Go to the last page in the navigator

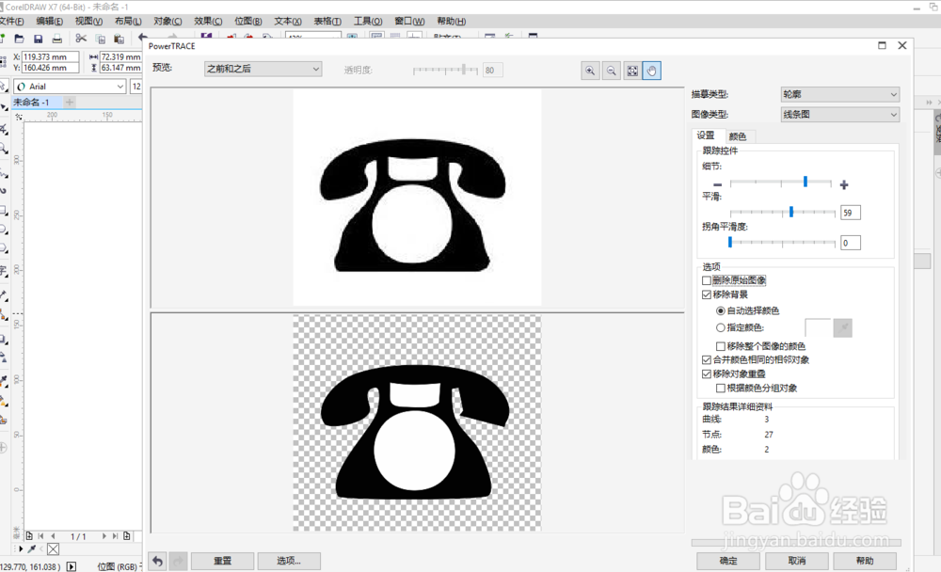115,536
